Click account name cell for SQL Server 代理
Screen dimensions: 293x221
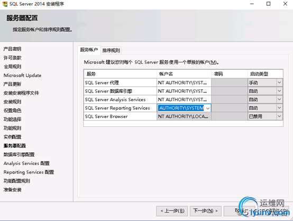tap(184, 82)
